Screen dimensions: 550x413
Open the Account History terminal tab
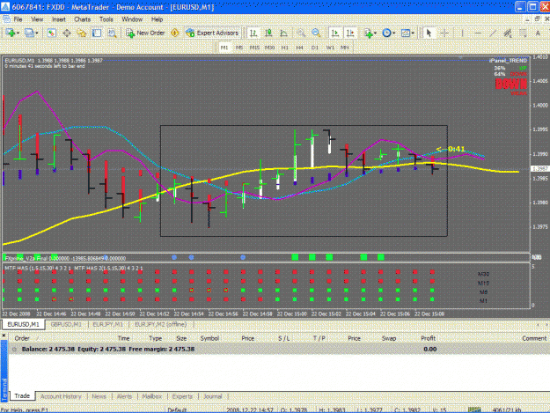(x=61, y=396)
